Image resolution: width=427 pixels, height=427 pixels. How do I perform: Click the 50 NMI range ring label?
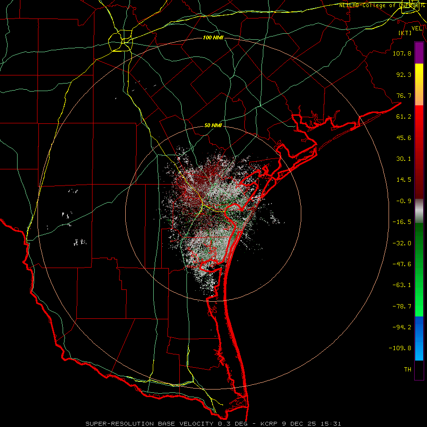coord(213,126)
